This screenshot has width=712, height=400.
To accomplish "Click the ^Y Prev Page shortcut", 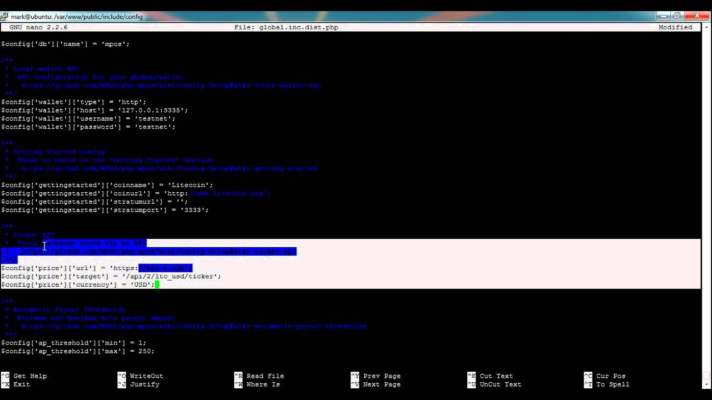I will (376, 376).
